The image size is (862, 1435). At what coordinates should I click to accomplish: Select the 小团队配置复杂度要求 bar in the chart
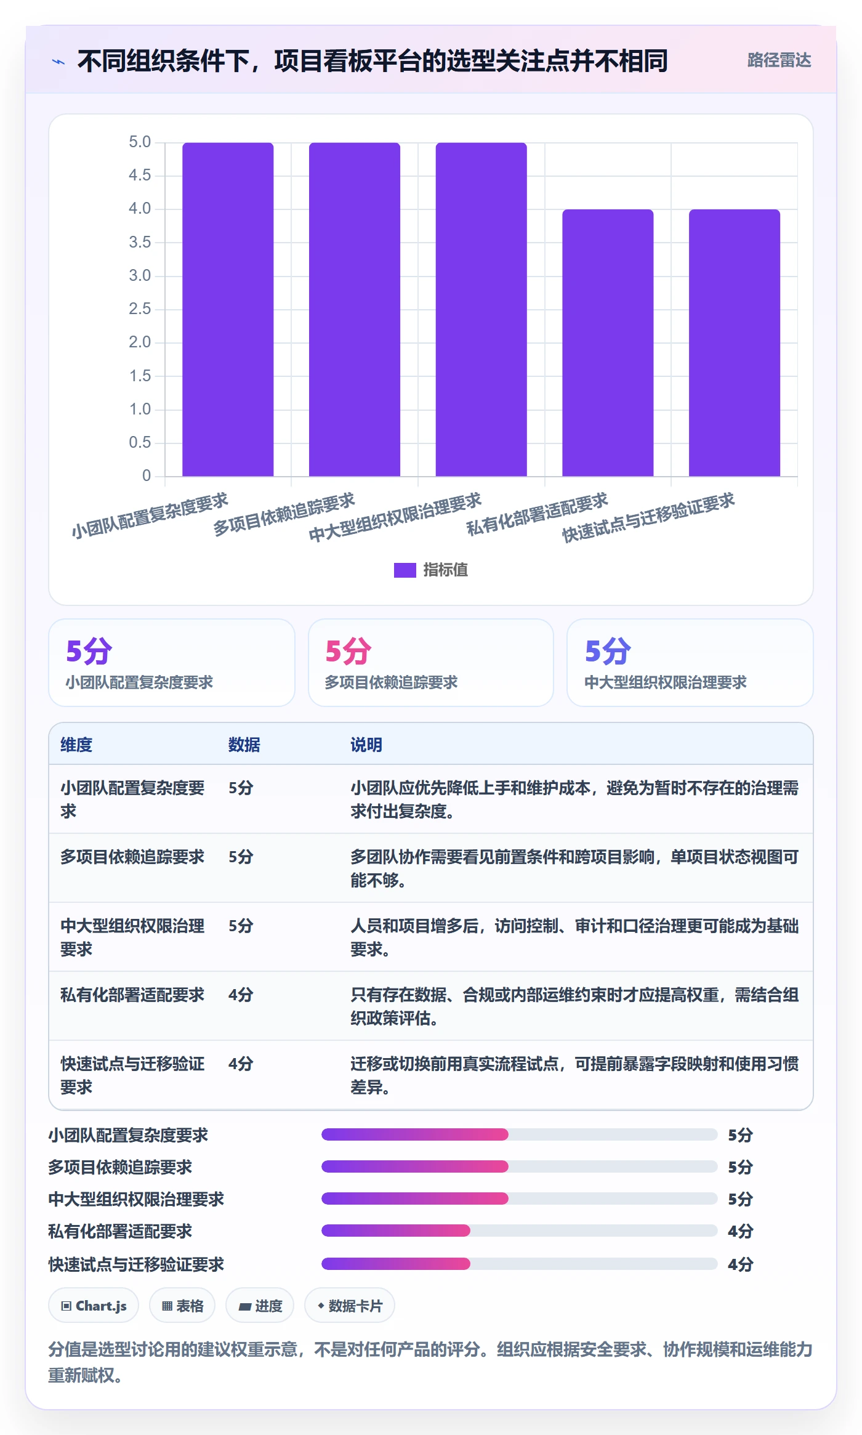click(x=228, y=309)
